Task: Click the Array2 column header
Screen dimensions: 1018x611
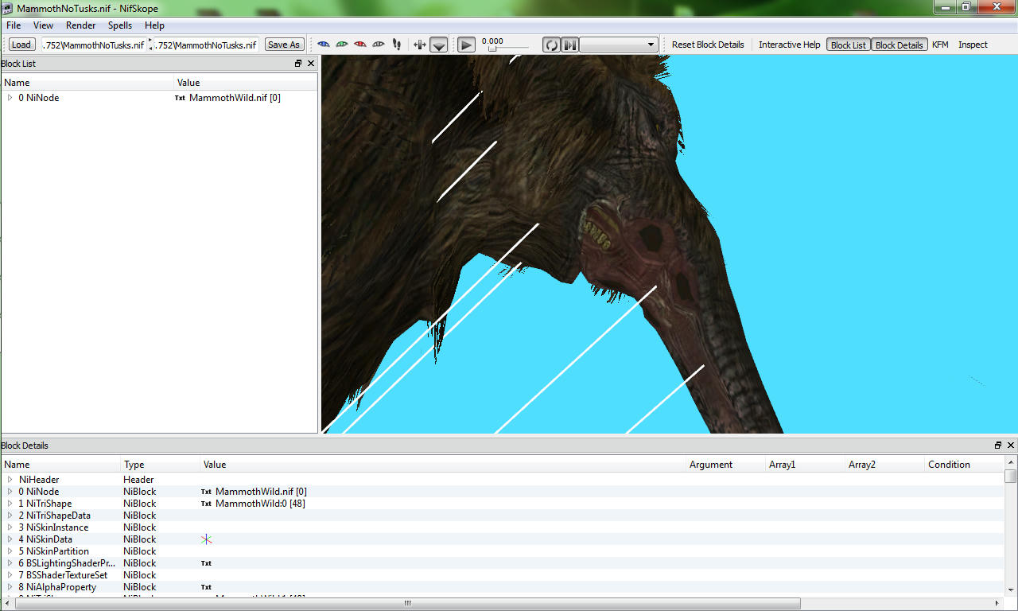Action: (x=884, y=465)
